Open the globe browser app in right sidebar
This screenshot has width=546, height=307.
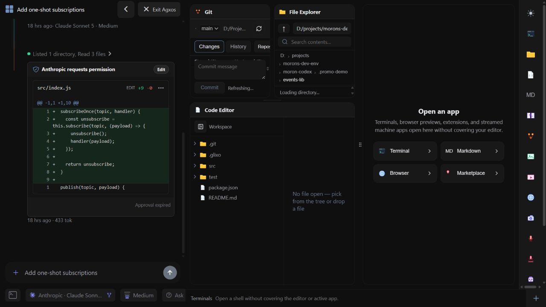531,197
